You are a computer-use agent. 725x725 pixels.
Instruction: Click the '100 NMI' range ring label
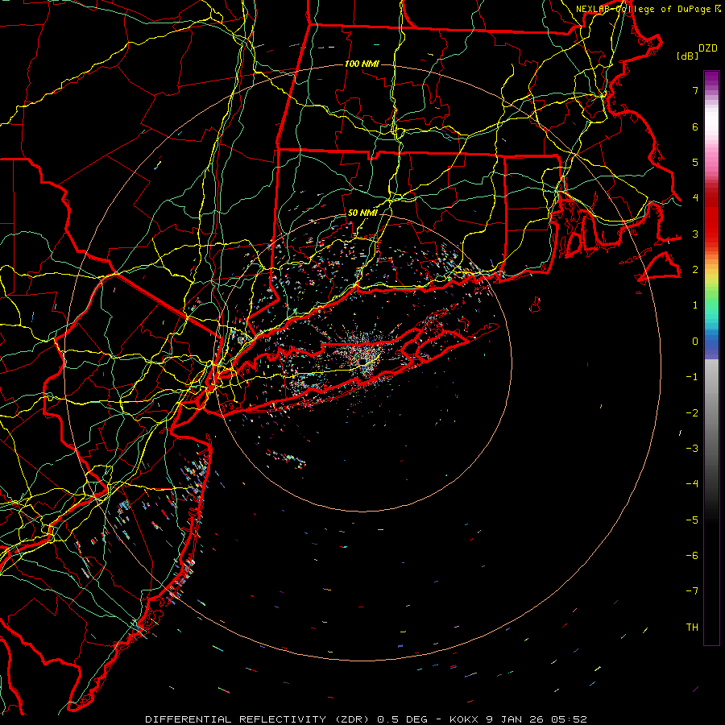pos(362,64)
